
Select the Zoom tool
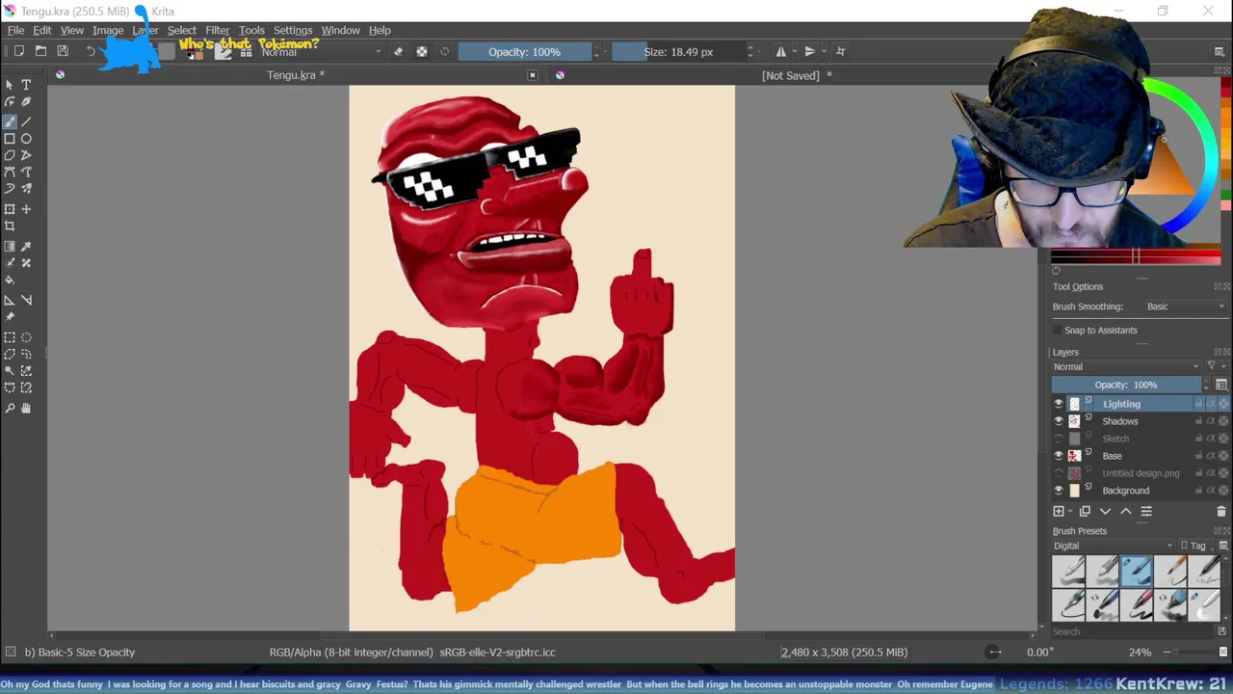(x=10, y=408)
